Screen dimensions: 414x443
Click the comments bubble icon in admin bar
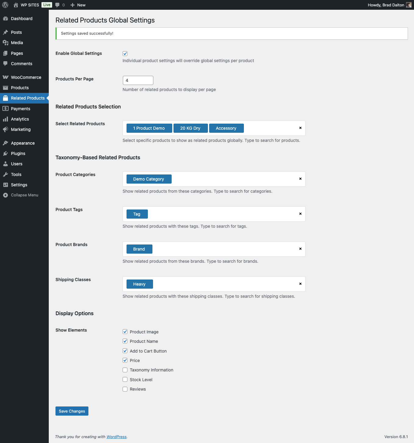tap(57, 5)
